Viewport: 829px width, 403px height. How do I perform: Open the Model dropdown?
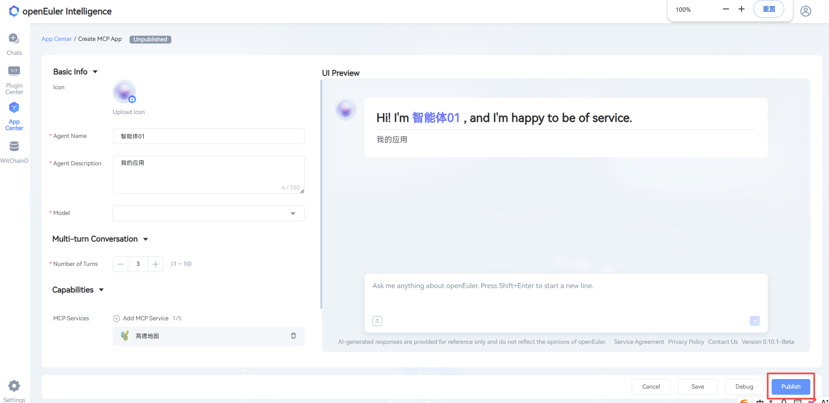coord(209,213)
